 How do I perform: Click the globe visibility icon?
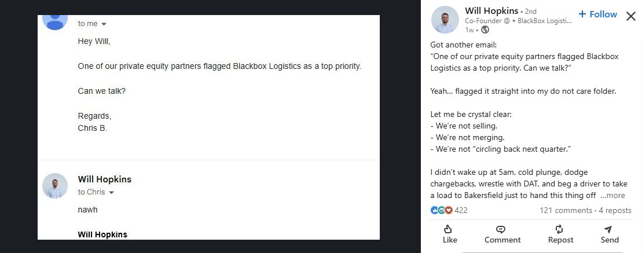coord(485,30)
